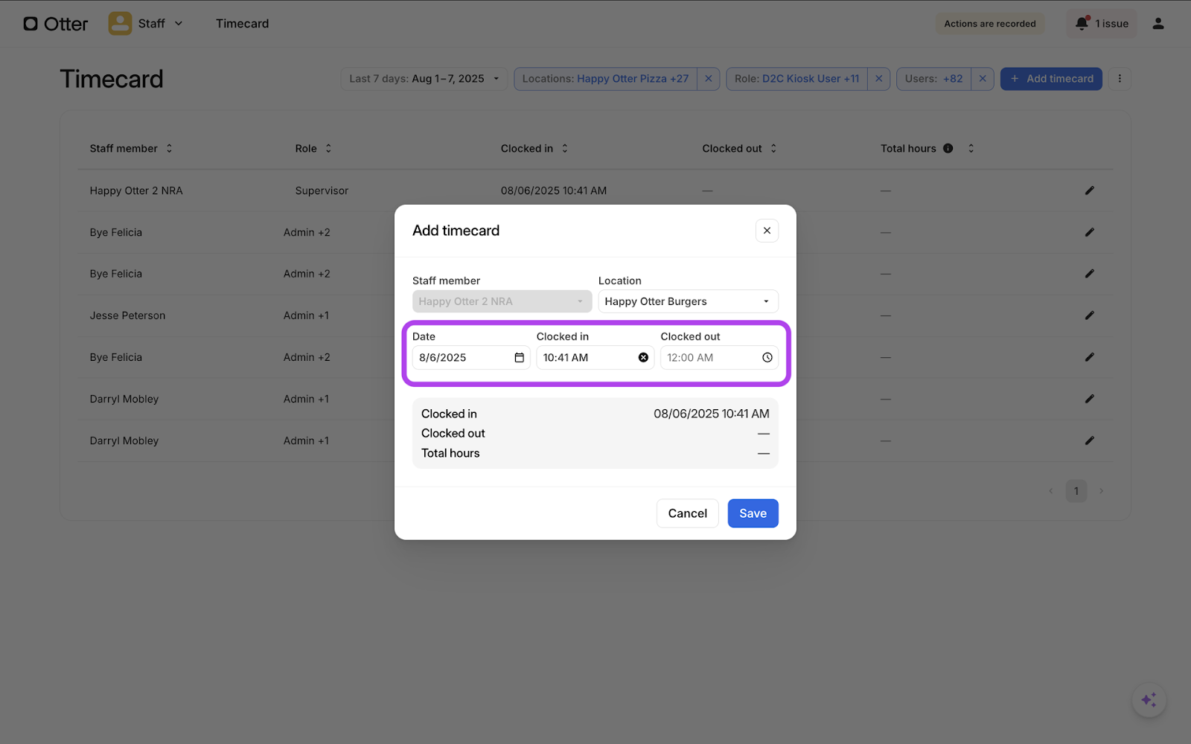Viewport: 1191px width, 744px height.
Task: Open the three-dot more options menu
Action: tap(1119, 79)
